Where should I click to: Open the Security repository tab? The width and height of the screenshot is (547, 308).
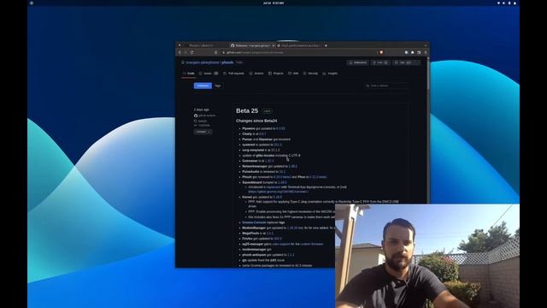pyautogui.click(x=310, y=74)
